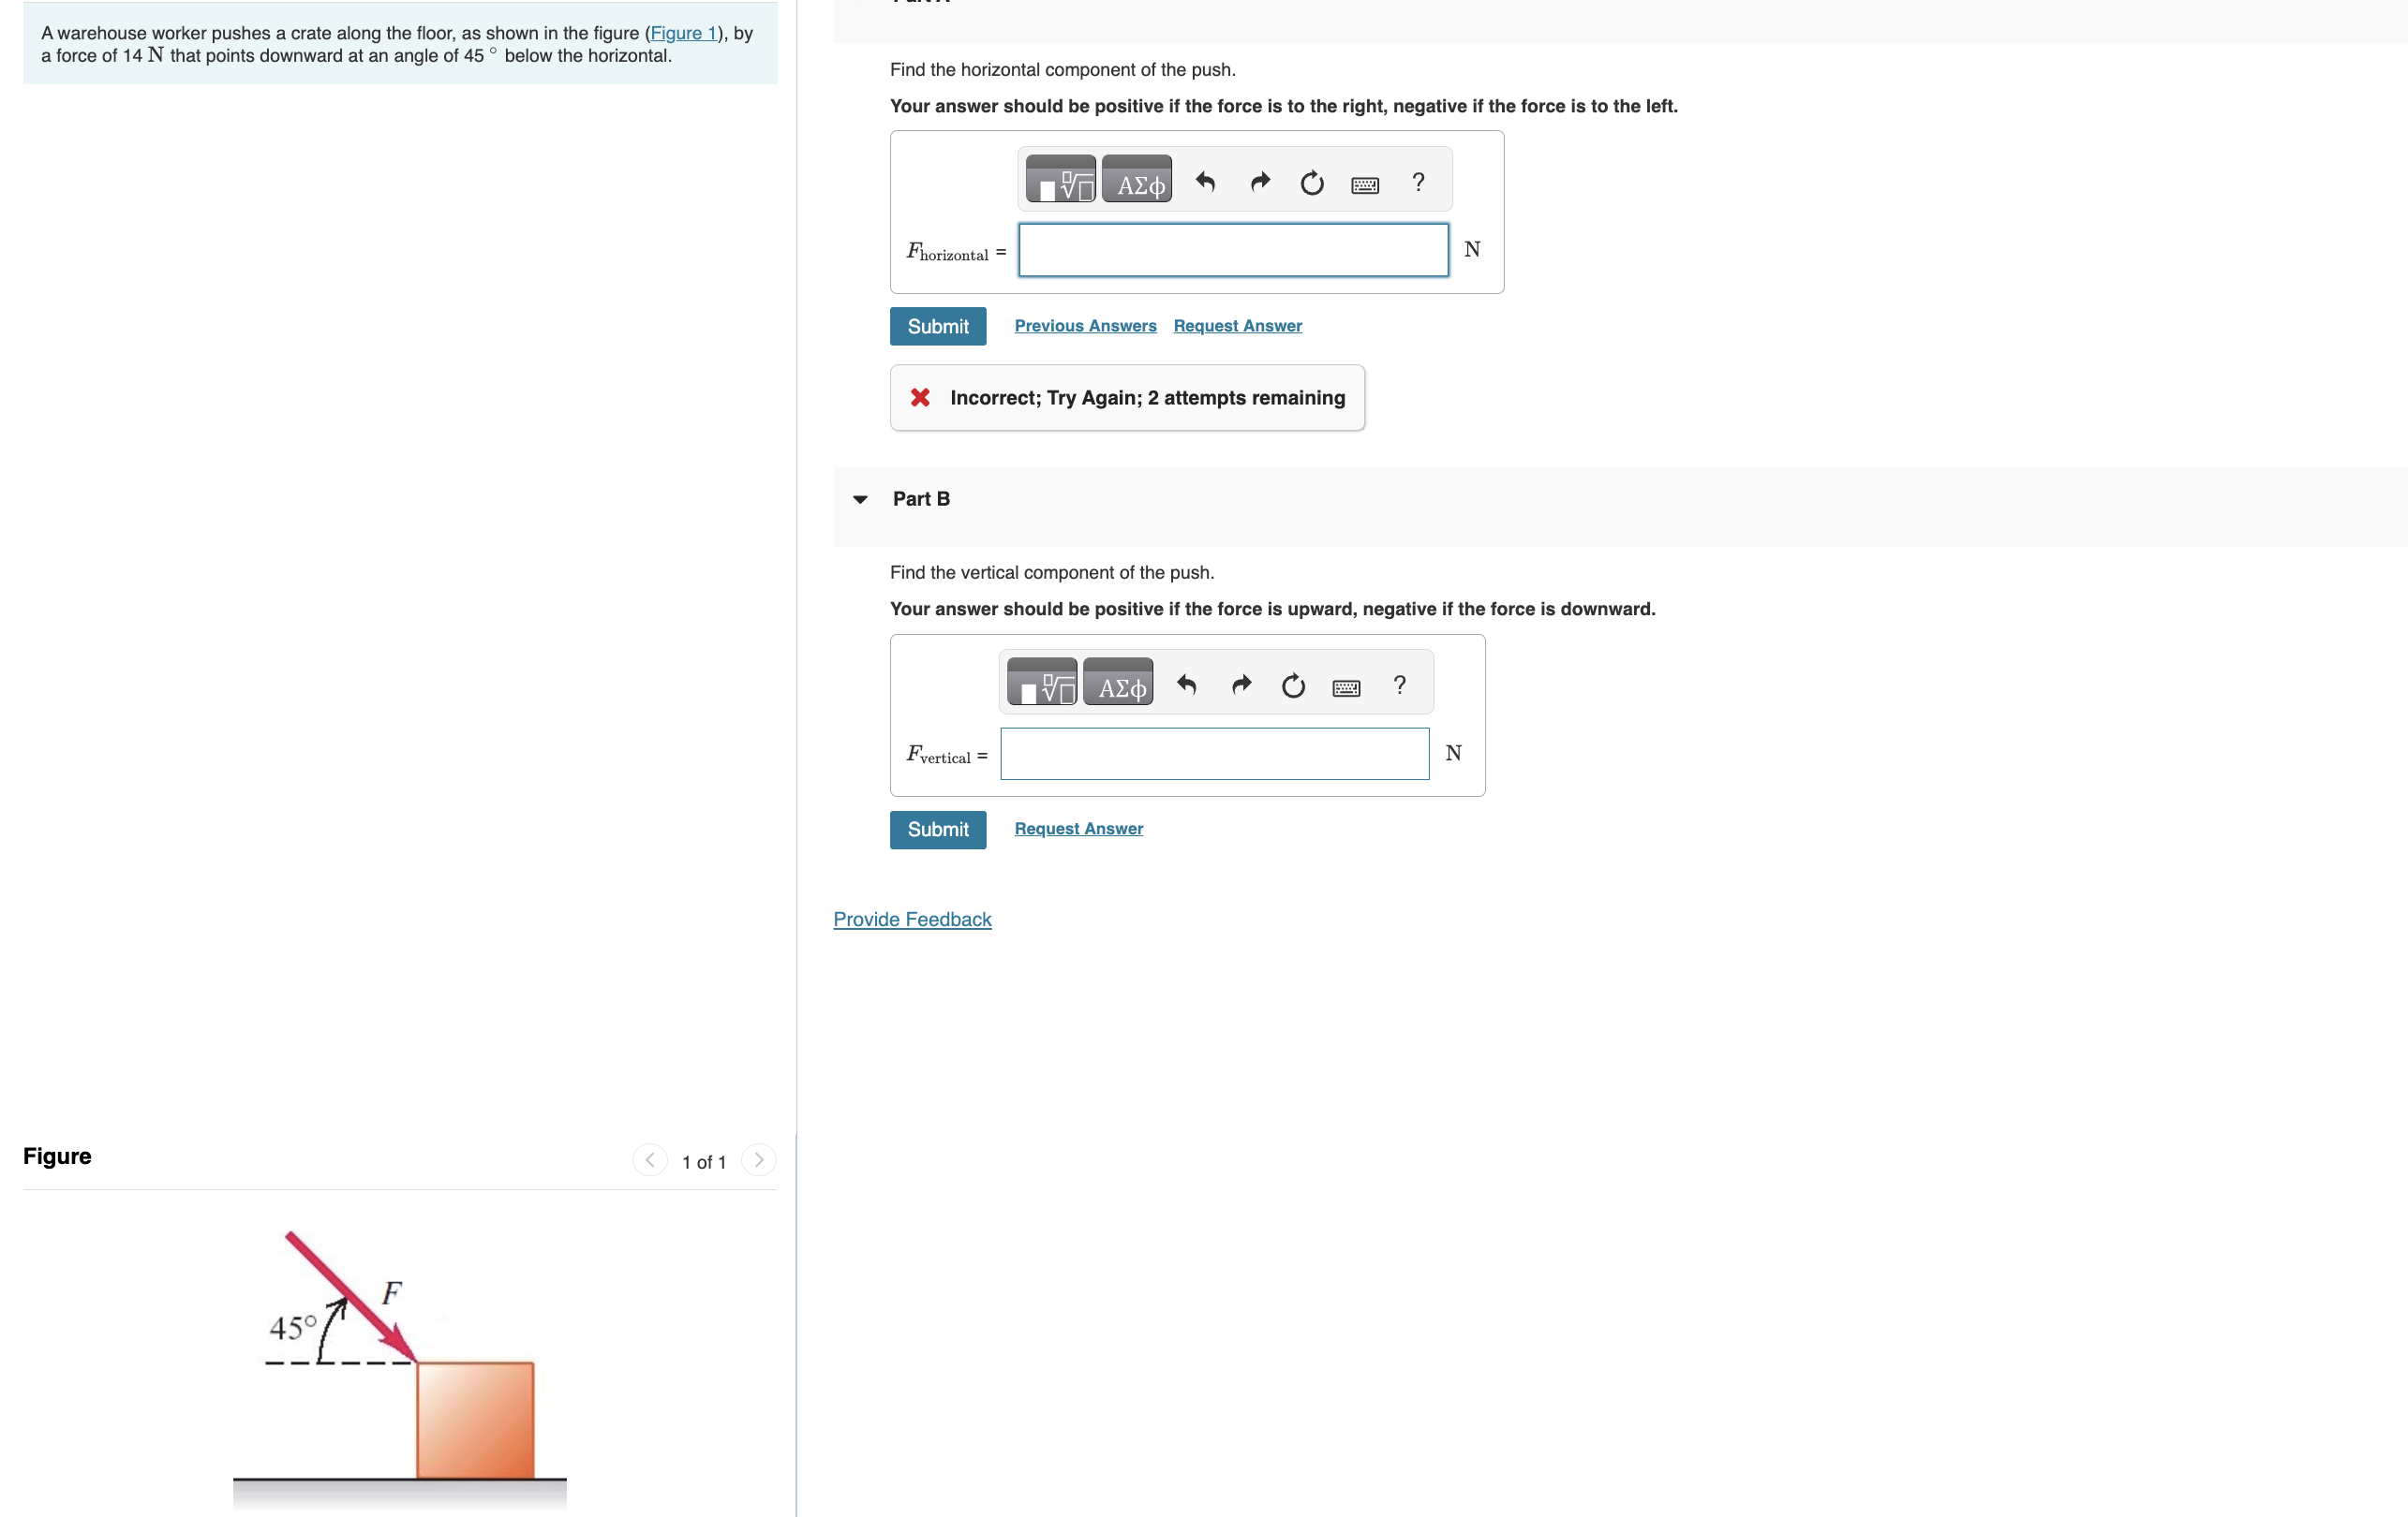The width and height of the screenshot is (2408, 1517).
Task: Reset the Part A answer field
Action: (1312, 183)
